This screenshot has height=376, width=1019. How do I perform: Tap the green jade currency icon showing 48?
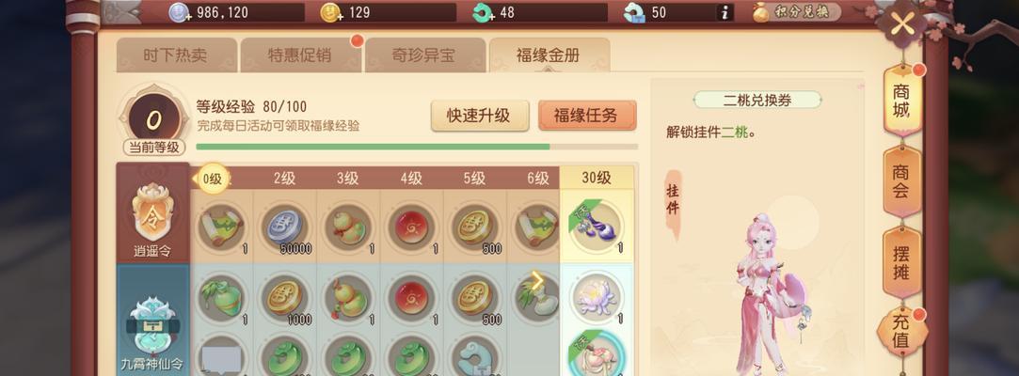[483, 12]
